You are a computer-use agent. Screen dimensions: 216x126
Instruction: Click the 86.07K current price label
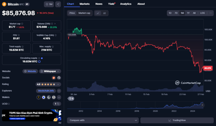(x=208, y=68)
